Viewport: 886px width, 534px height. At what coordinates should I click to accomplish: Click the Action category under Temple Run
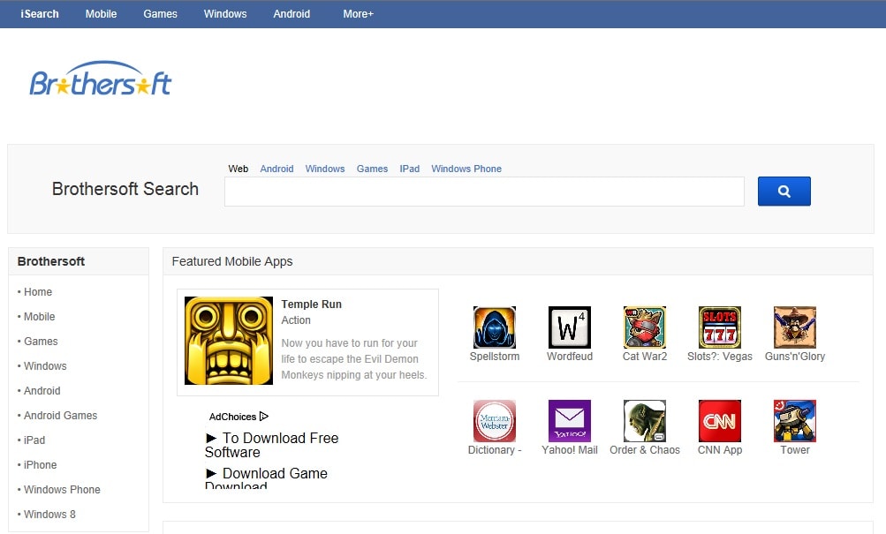click(x=296, y=320)
